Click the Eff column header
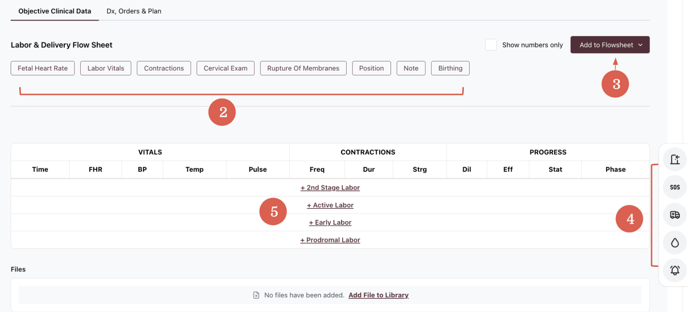This screenshot has width=688, height=312. [x=508, y=169]
